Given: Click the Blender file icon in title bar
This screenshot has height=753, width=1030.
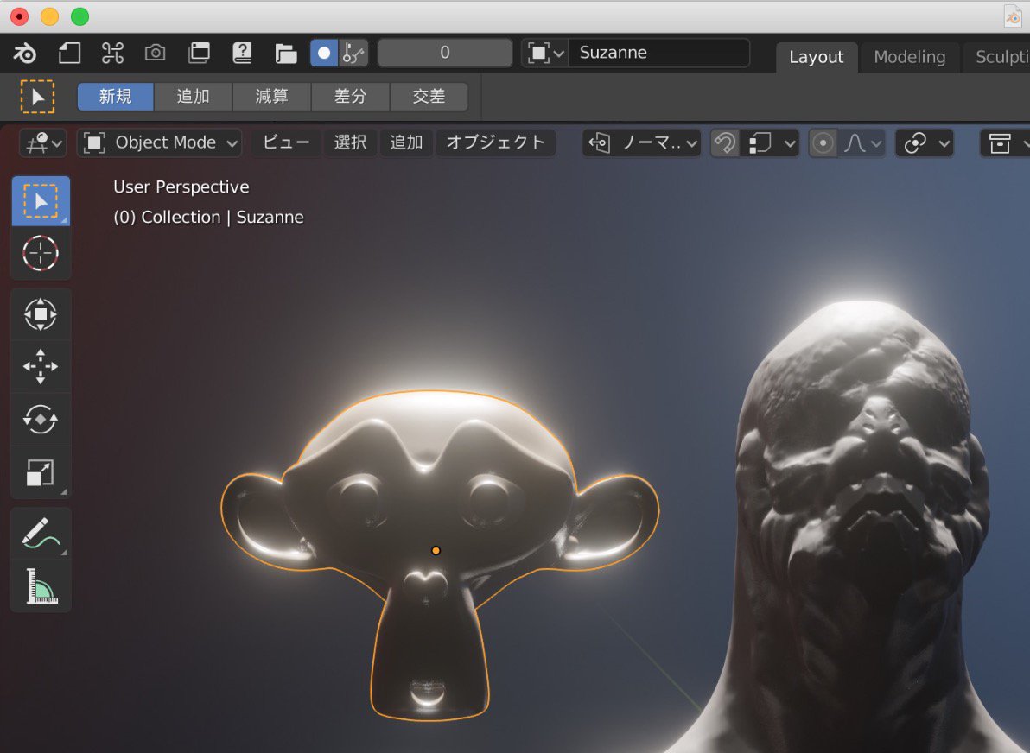Looking at the screenshot, I should 1012,16.
